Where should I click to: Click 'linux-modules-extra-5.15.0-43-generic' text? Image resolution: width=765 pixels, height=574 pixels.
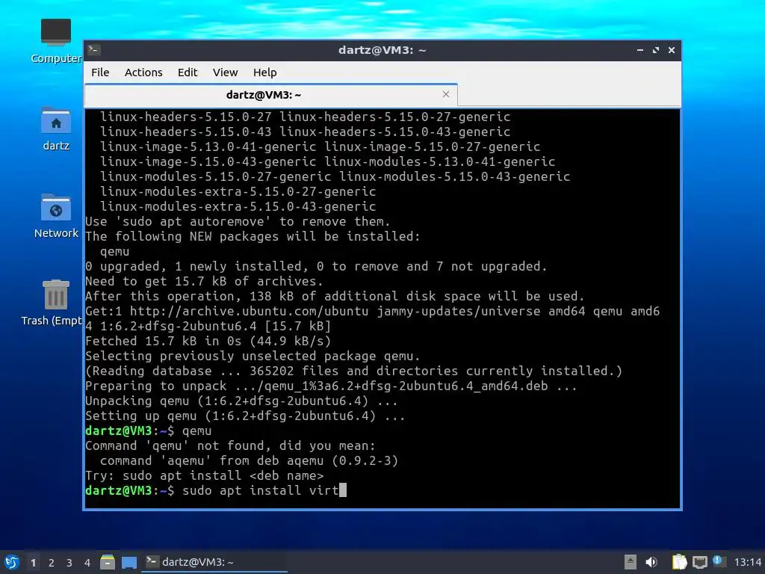pyautogui.click(x=238, y=206)
